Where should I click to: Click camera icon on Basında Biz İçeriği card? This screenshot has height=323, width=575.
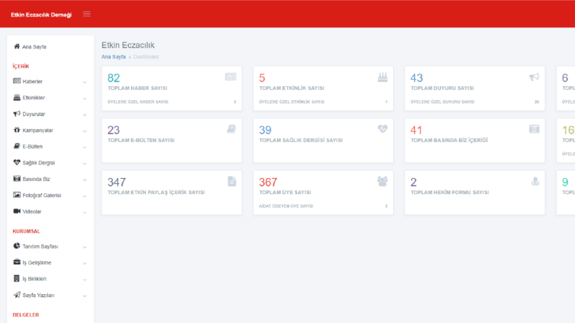point(534,129)
